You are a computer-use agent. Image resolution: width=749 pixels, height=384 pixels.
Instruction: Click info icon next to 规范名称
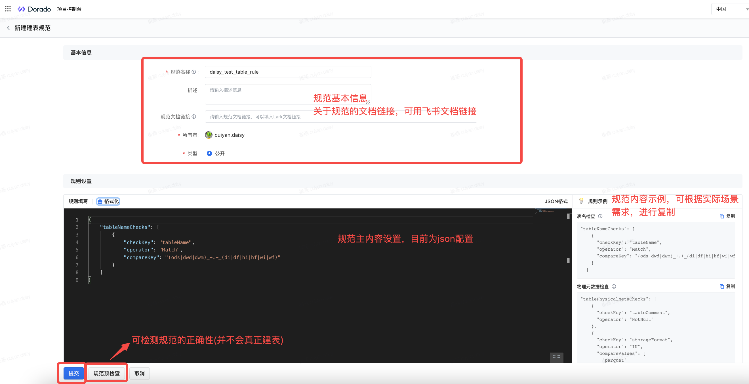coord(194,72)
